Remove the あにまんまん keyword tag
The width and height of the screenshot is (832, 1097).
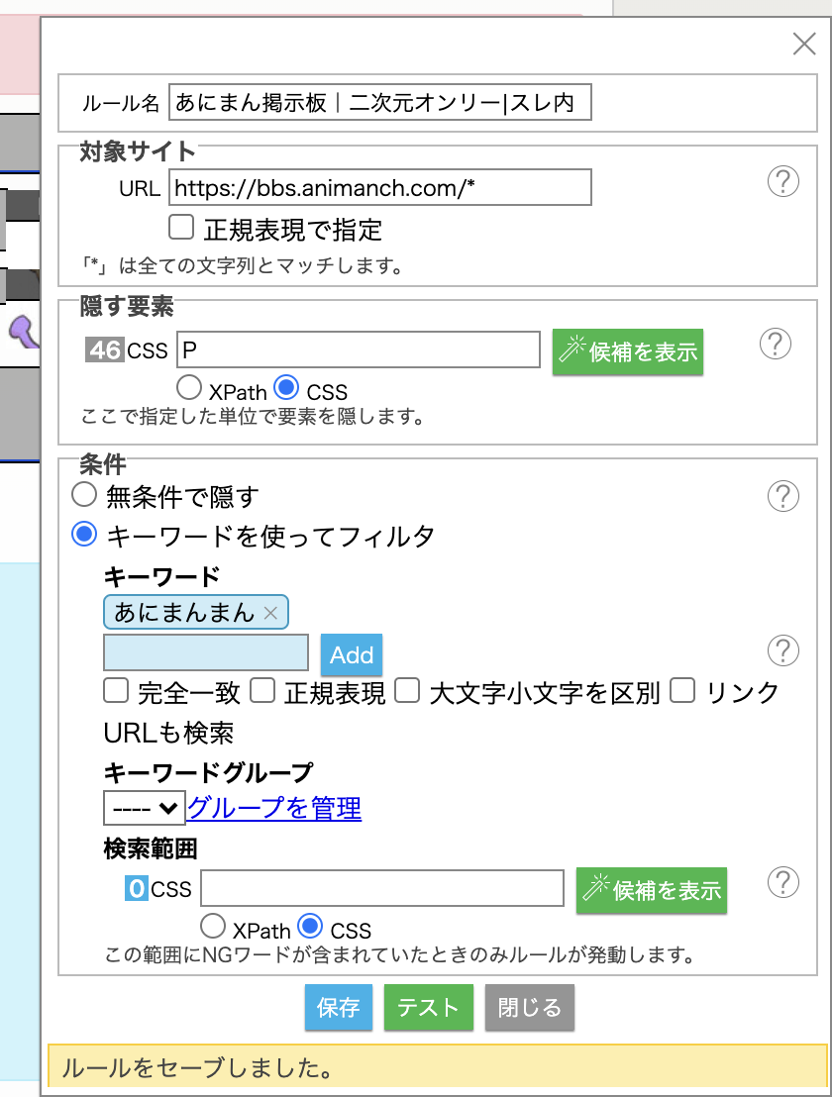click(x=271, y=613)
